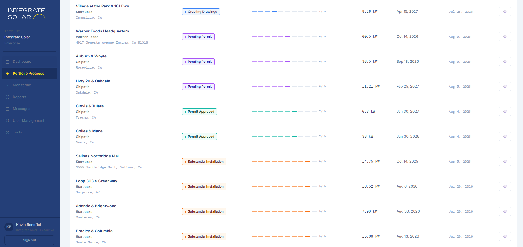Click Permit Approved badge for Chiles & Mace
This screenshot has height=247, width=523.
click(200, 137)
